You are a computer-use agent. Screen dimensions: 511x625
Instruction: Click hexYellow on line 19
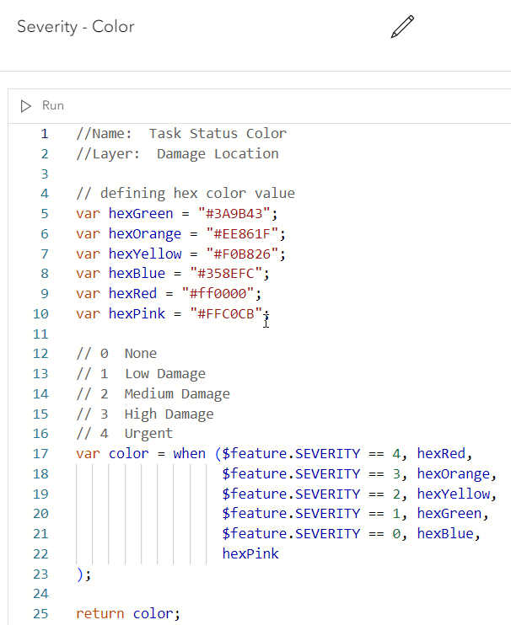454,494
